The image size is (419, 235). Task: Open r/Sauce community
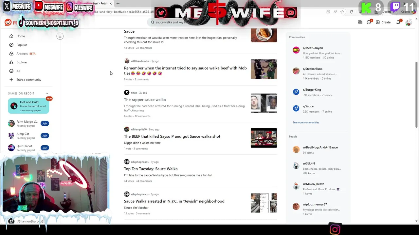click(x=308, y=106)
